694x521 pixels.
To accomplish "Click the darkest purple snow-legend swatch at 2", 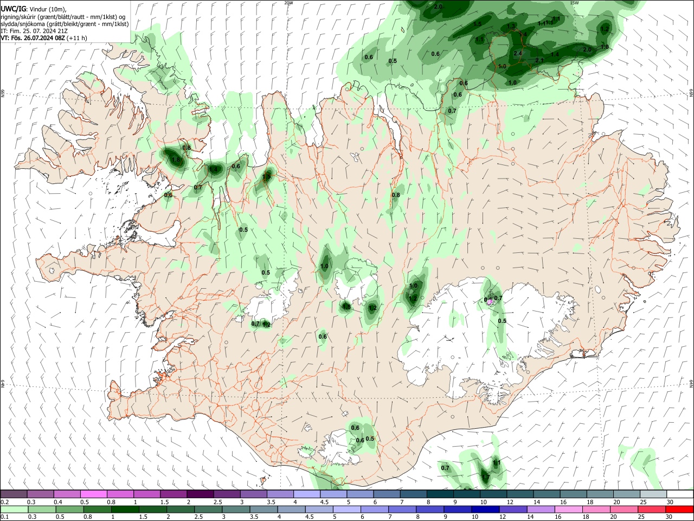I will point(200,494).
